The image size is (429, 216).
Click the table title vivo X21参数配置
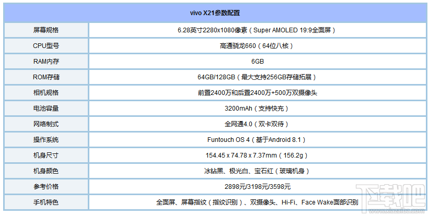pyautogui.click(x=215, y=13)
